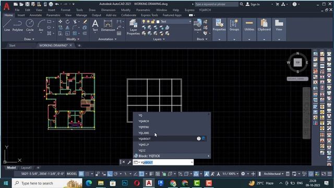Click the AutoCAD application menu logo

click(6, 6)
